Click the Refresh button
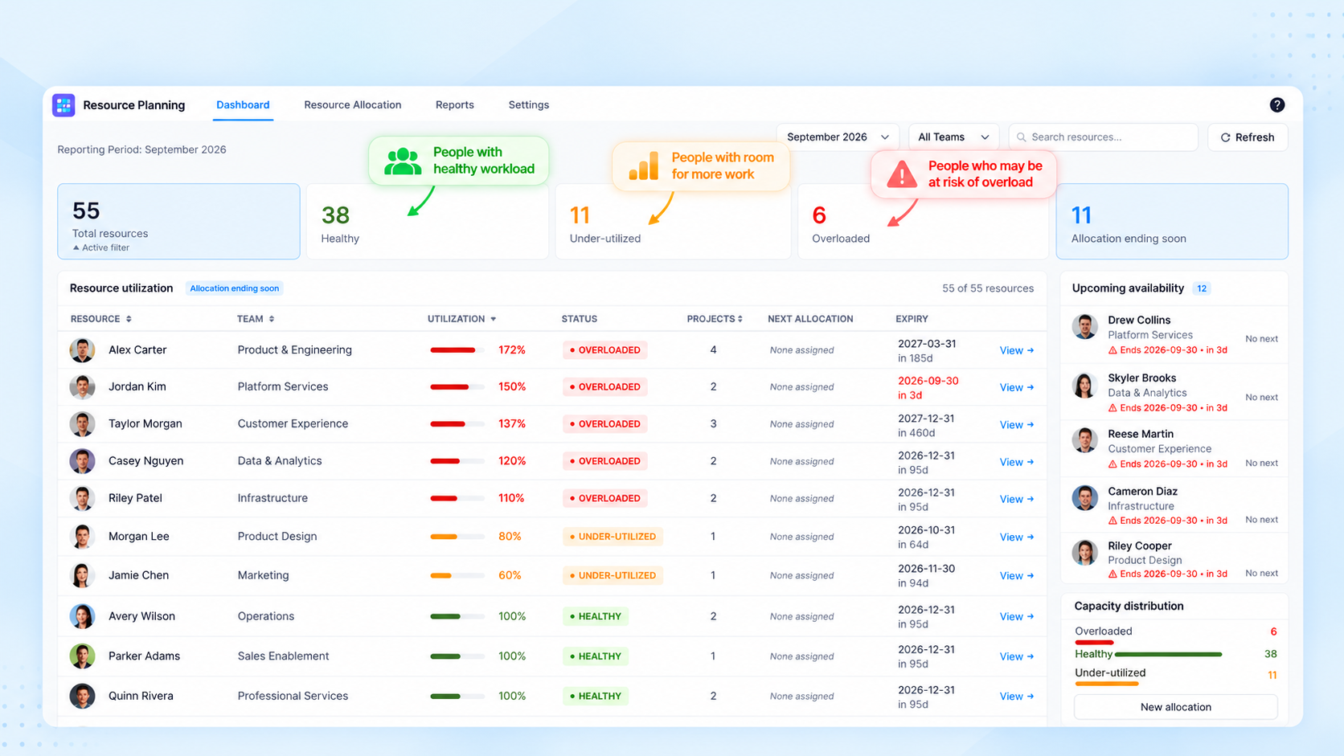This screenshot has height=756, width=1344. (1248, 137)
